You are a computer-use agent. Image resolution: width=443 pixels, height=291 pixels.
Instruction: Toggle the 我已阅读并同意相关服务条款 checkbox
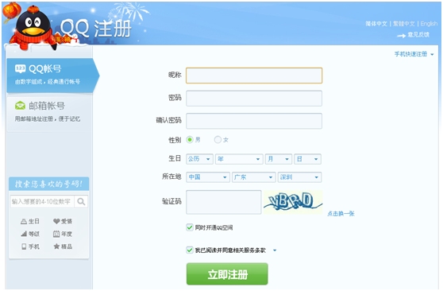(x=190, y=250)
